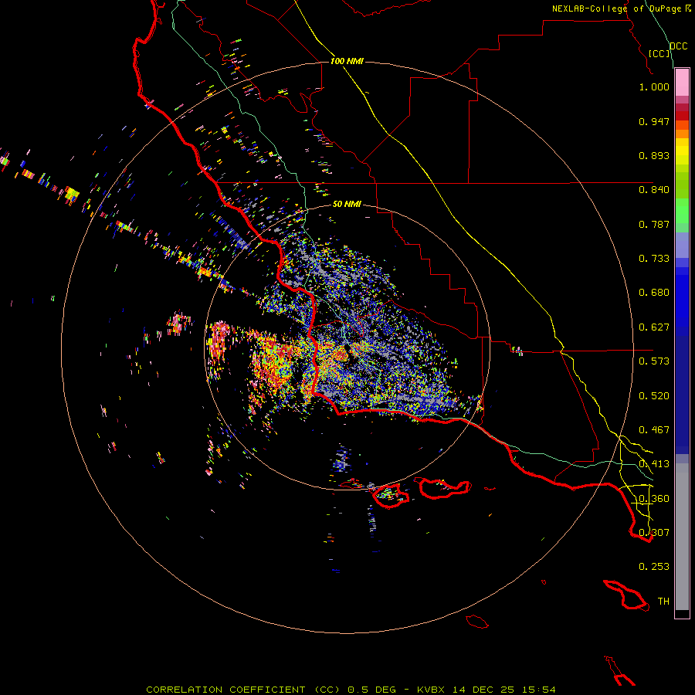The height and width of the screenshot is (695, 695).
Task: Click the 0.520 scale value
Action: [654, 396]
